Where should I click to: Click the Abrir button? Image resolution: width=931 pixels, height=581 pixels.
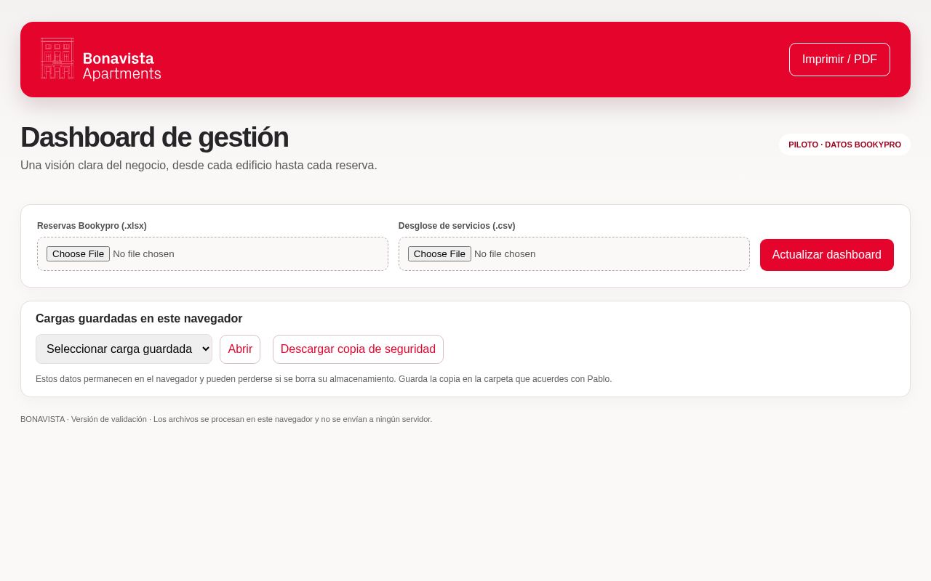click(x=240, y=349)
